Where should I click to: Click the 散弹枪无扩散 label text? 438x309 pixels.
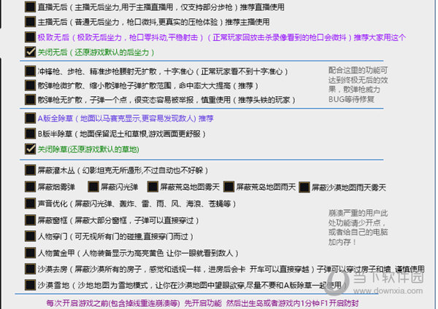click(x=166, y=100)
